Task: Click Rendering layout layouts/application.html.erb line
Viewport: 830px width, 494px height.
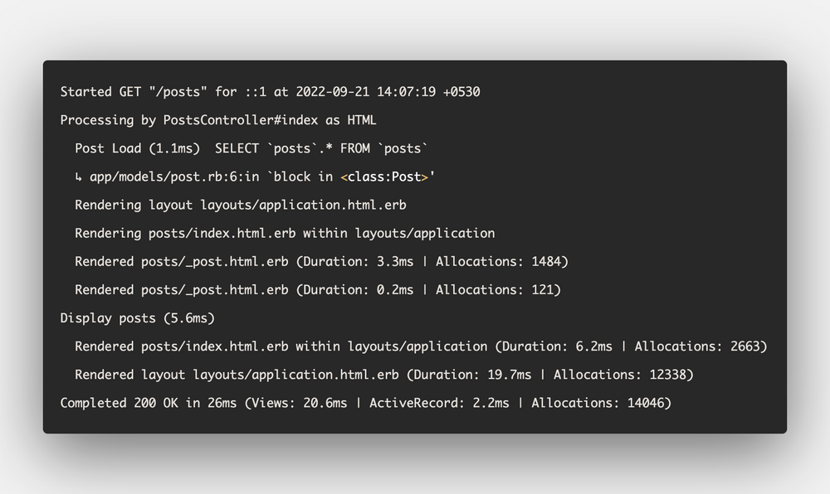Action: coord(241,205)
